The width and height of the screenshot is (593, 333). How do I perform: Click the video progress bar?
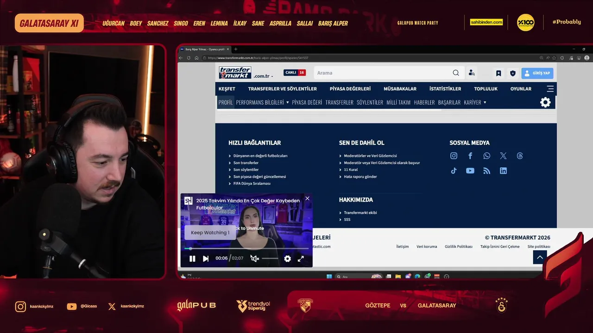tap(246, 249)
